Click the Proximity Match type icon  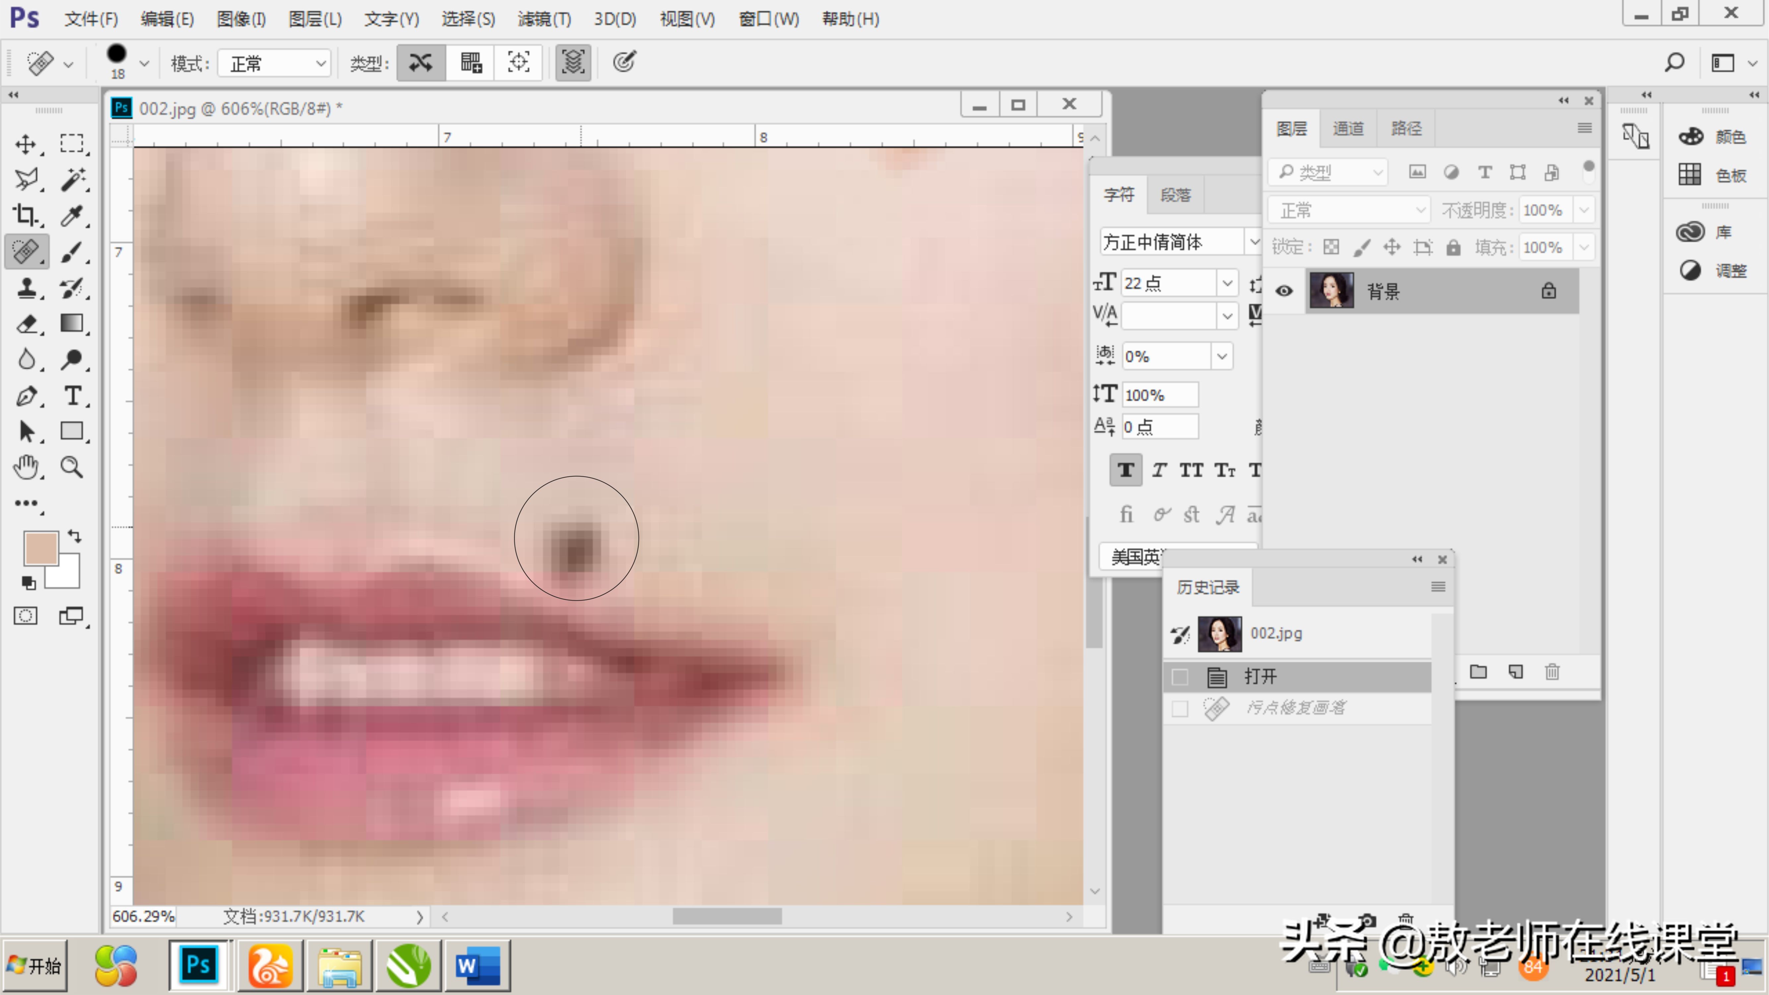[518, 62]
